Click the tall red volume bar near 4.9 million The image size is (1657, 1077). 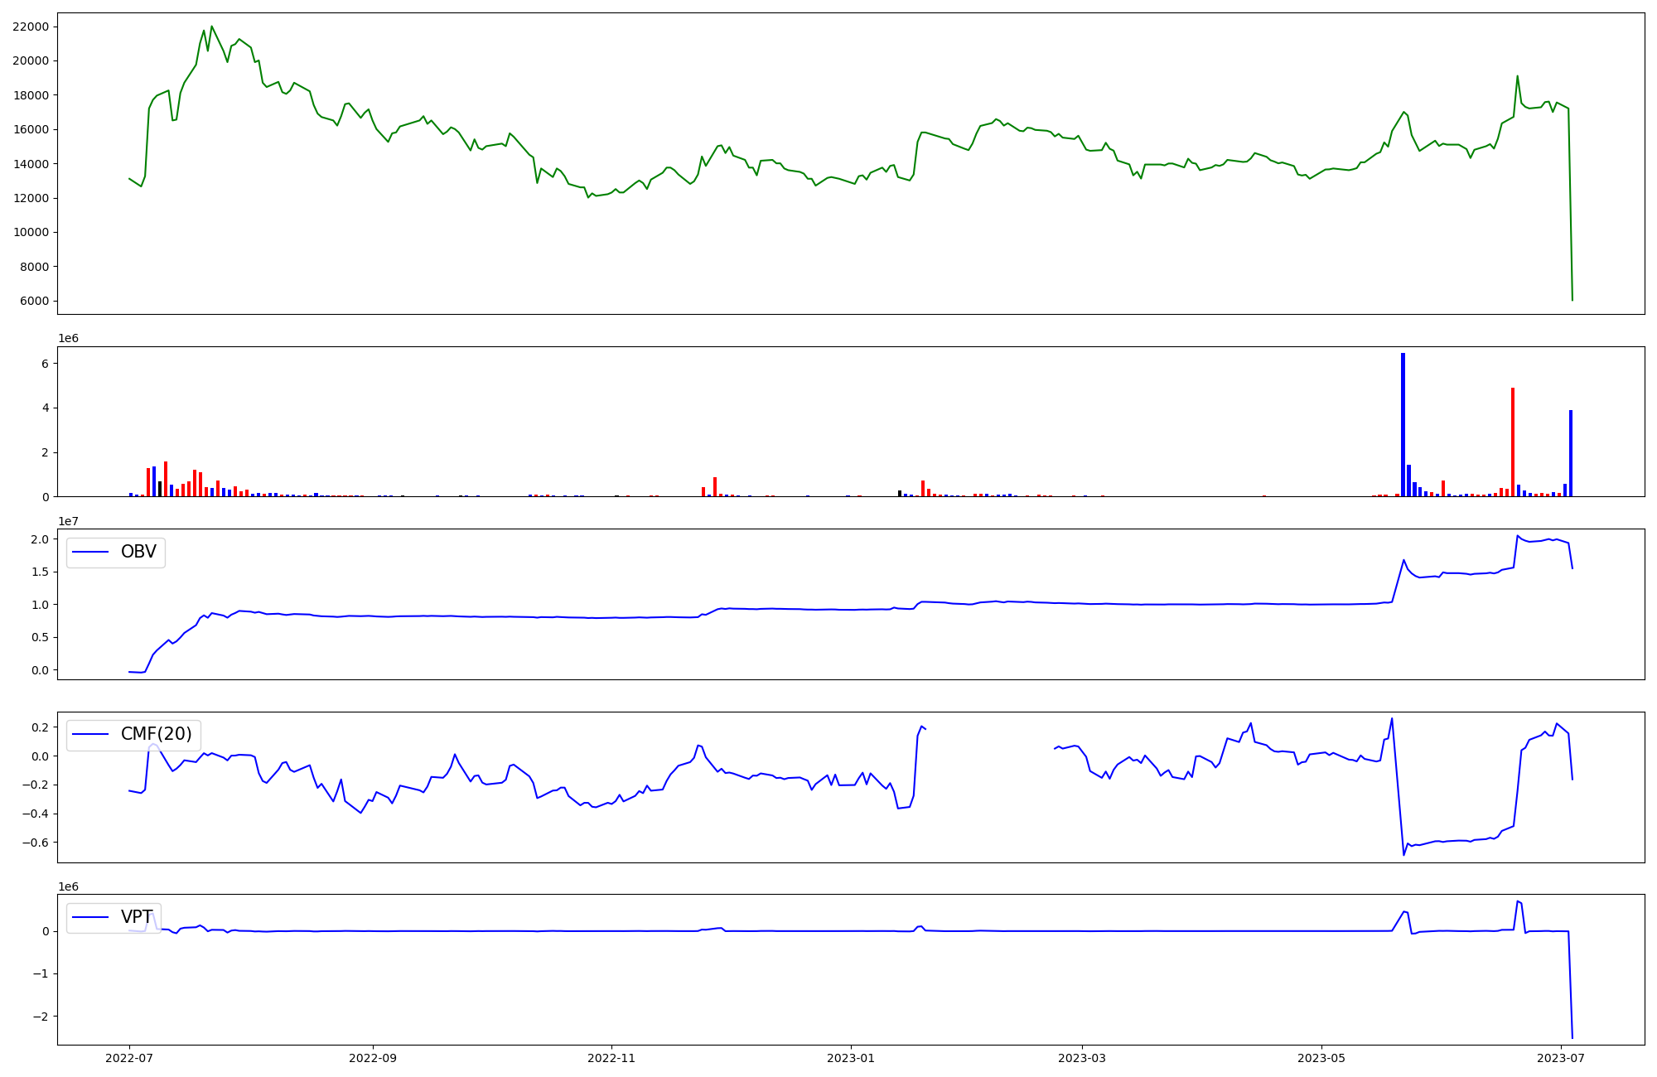(1513, 442)
